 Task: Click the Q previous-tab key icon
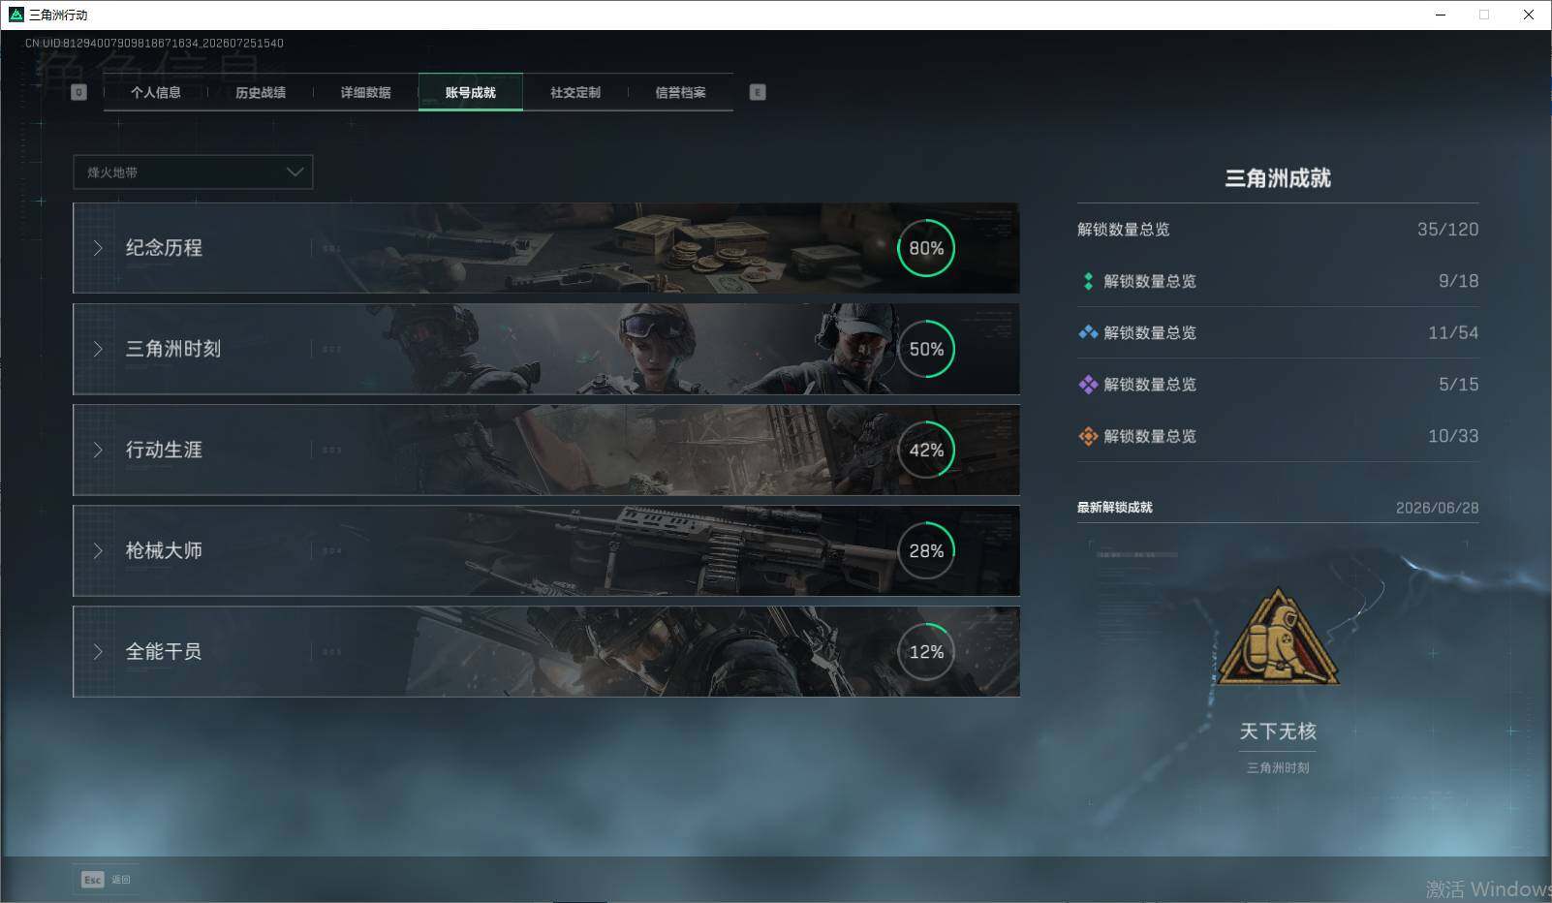point(79,92)
